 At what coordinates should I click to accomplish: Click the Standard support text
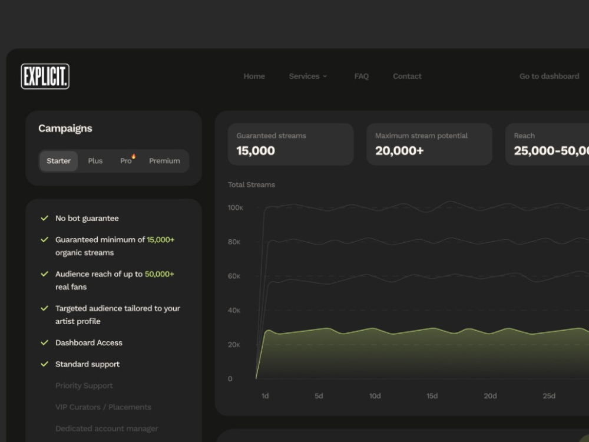click(x=88, y=364)
